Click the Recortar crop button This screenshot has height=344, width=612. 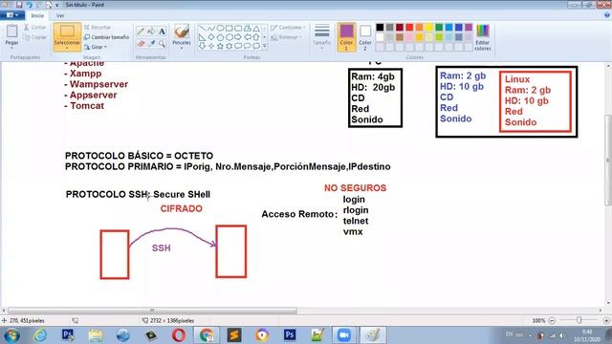[98, 28]
